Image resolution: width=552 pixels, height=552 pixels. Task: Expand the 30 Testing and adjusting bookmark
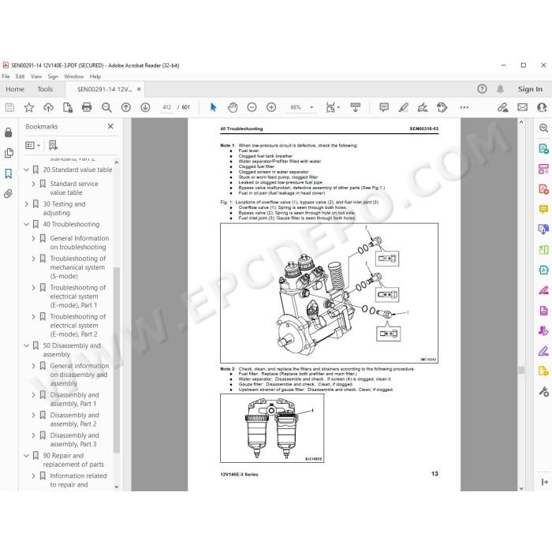[x=26, y=204]
